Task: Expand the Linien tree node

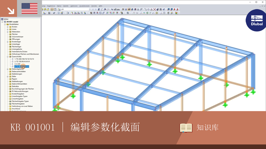Action: tap(8, 29)
